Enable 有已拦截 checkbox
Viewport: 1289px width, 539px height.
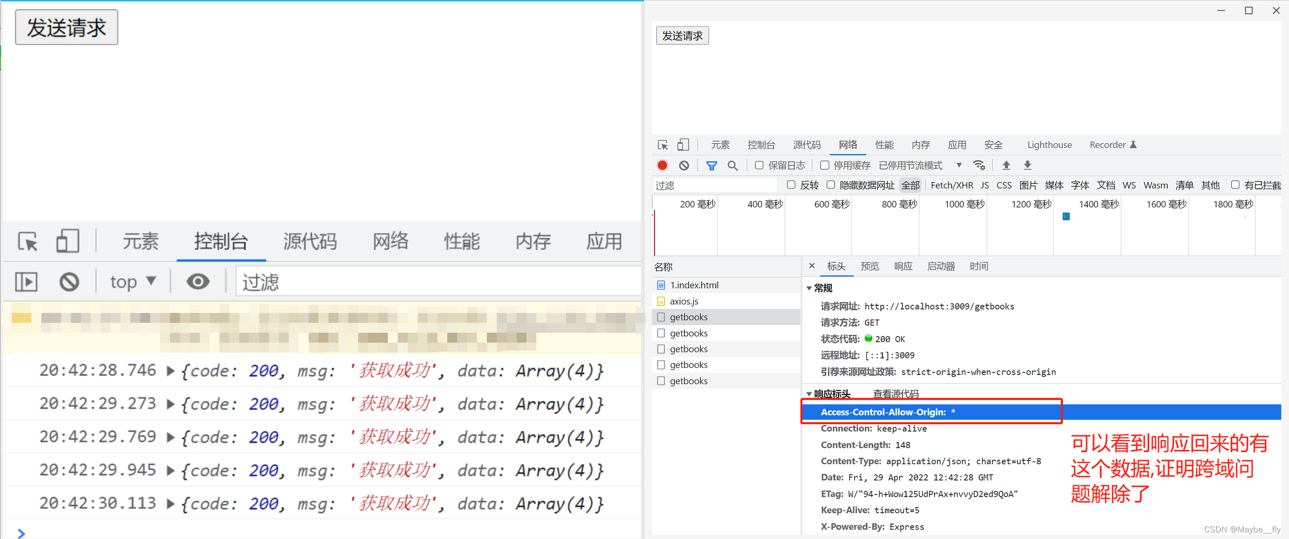coord(1236,185)
